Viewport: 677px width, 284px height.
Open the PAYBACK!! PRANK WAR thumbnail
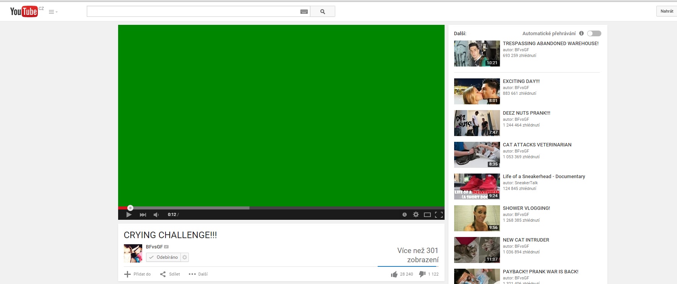click(x=477, y=276)
